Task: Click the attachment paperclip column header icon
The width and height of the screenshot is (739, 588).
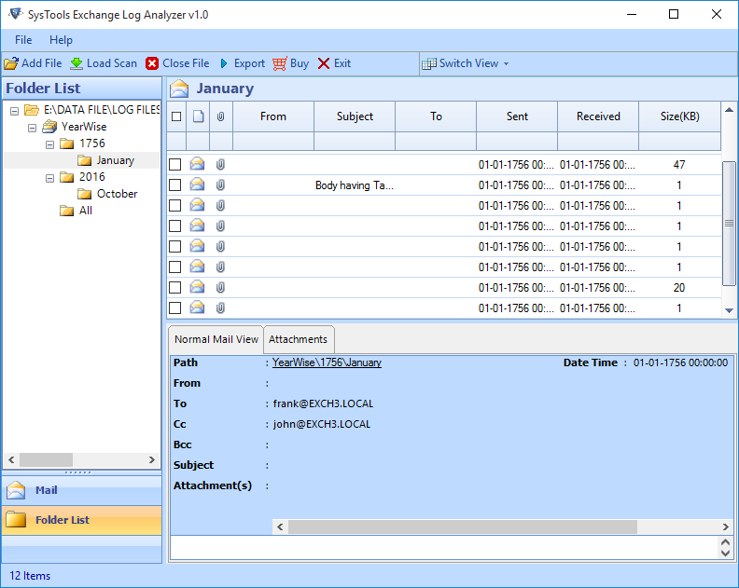Action: coord(220,116)
